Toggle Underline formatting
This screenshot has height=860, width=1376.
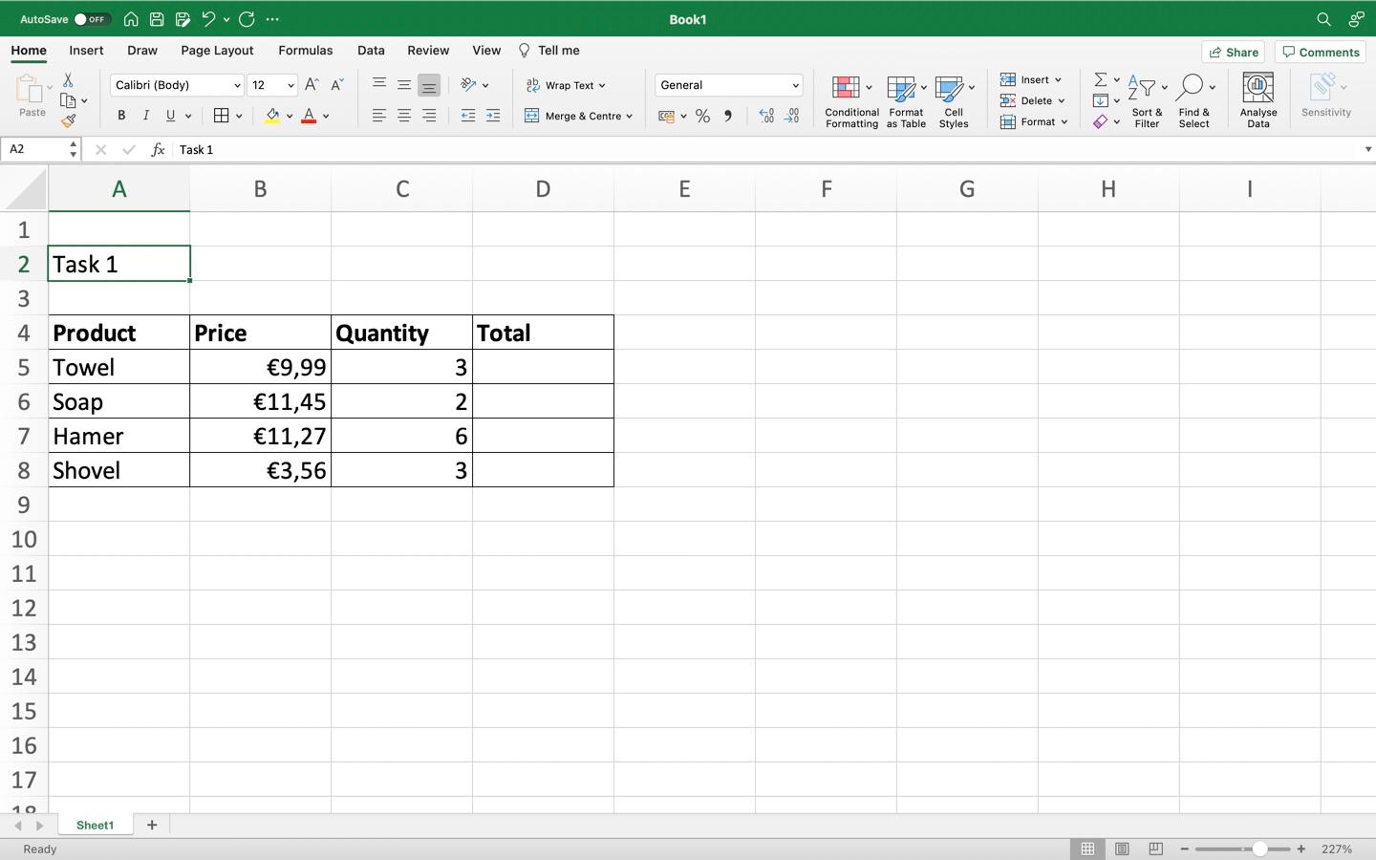click(171, 116)
